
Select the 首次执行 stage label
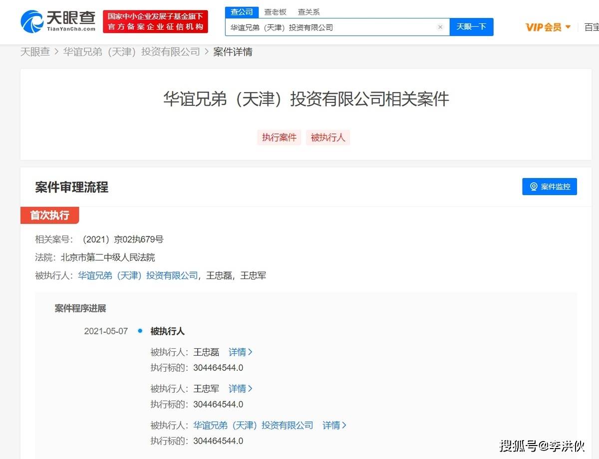49,216
